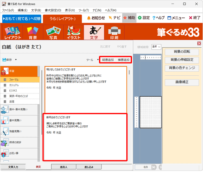Open the ナビ(N) menu
Viewport: 203px width, 172px height.
click(x=97, y=10)
